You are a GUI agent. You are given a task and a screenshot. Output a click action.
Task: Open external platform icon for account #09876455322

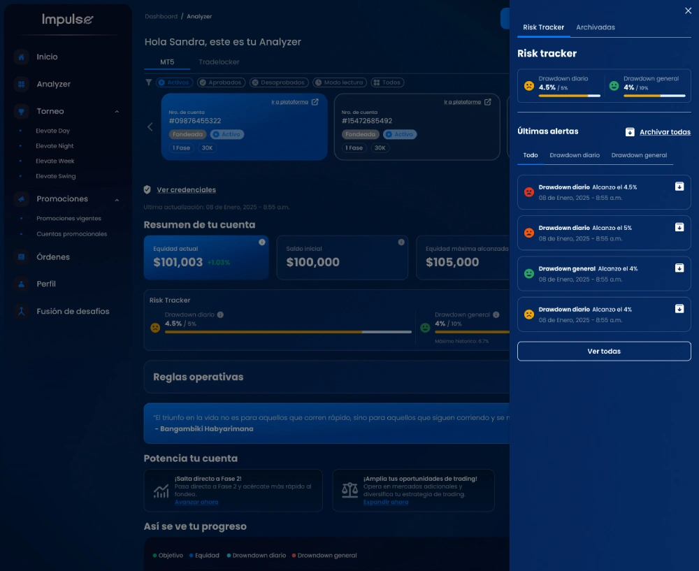tap(315, 101)
